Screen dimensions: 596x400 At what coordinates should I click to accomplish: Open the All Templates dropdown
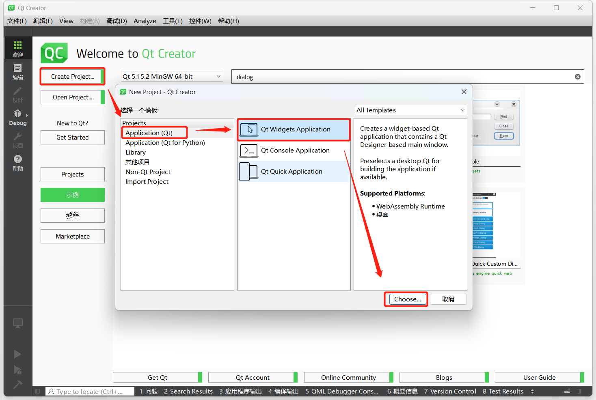click(411, 110)
